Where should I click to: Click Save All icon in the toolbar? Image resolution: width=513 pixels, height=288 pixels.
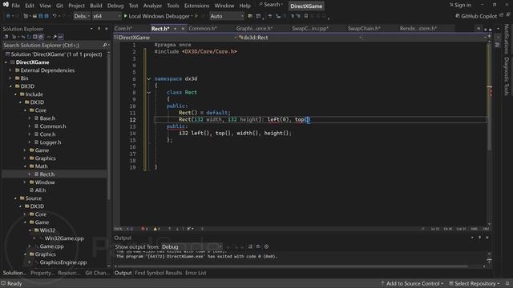coord(46,16)
